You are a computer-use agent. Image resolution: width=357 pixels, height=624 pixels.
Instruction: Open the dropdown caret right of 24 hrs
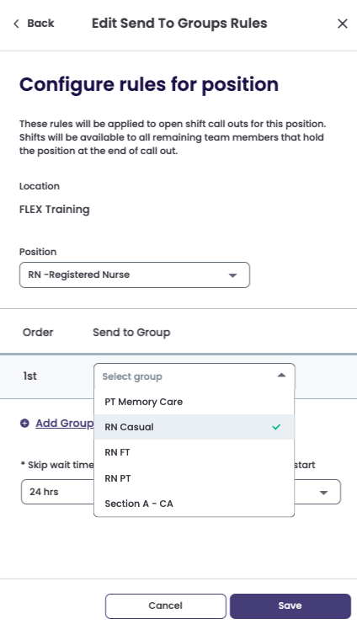coord(323,493)
